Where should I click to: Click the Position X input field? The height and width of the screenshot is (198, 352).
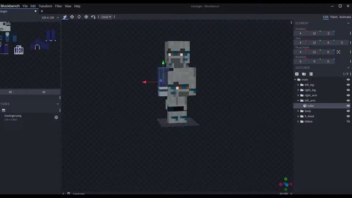[x=300, y=33]
